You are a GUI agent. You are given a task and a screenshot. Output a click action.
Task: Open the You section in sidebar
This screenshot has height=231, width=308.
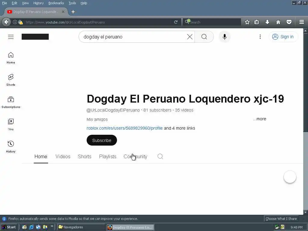[x=11, y=125]
